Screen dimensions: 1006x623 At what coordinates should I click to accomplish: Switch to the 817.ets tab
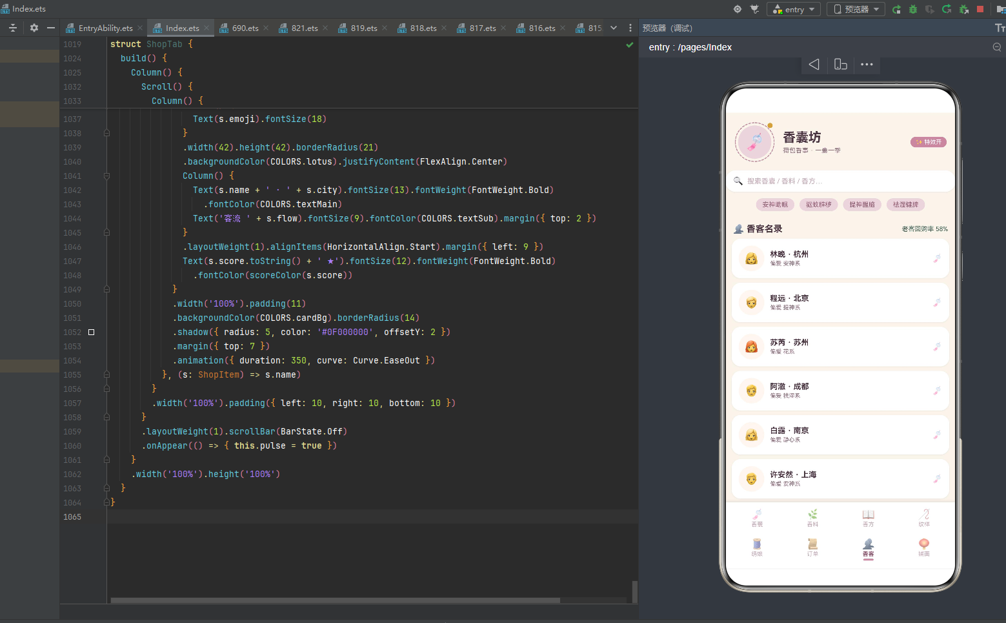[482, 28]
